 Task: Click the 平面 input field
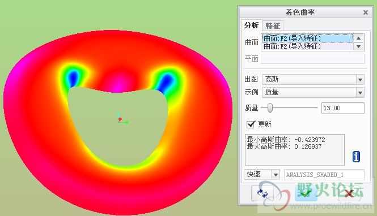(x=312, y=59)
